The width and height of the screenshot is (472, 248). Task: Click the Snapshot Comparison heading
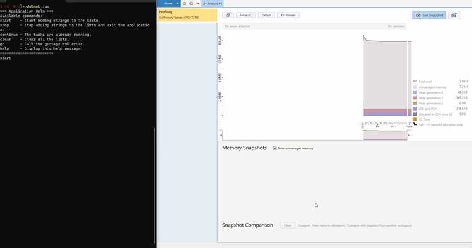247,225
